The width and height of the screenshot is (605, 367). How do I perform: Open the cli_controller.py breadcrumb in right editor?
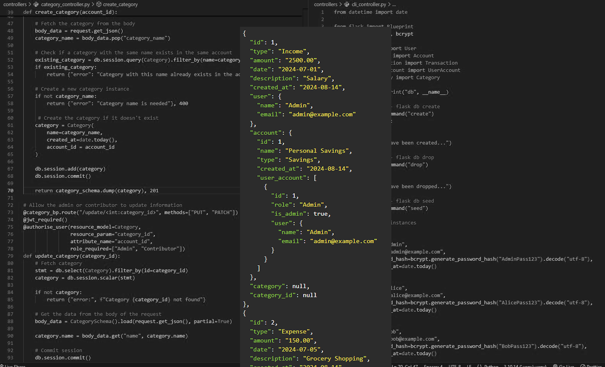point(369,4)
